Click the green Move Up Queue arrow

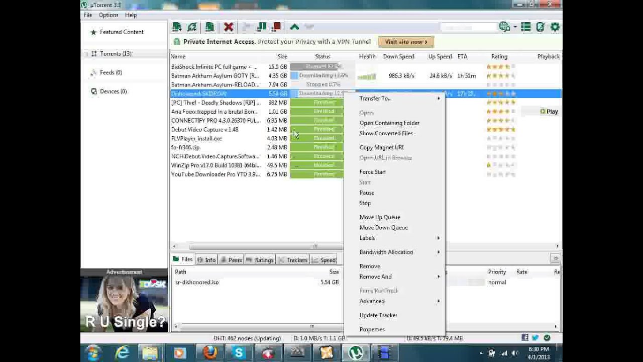pyautogui.click(x=294, y=27)
